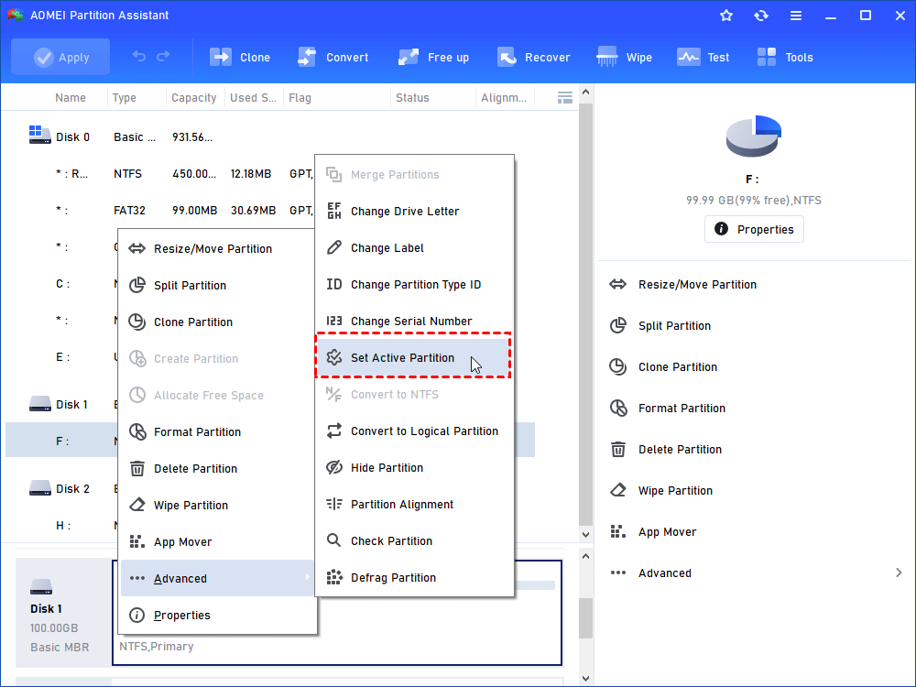Viewport: 916px width, 687px height.
Task: Open the Recover tool
Action: (533, 57)
